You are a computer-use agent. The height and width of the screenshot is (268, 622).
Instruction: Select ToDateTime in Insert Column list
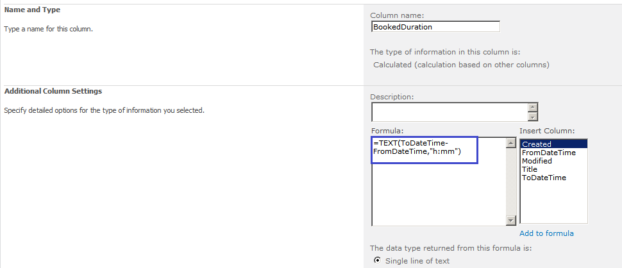[x=544, y=178]
